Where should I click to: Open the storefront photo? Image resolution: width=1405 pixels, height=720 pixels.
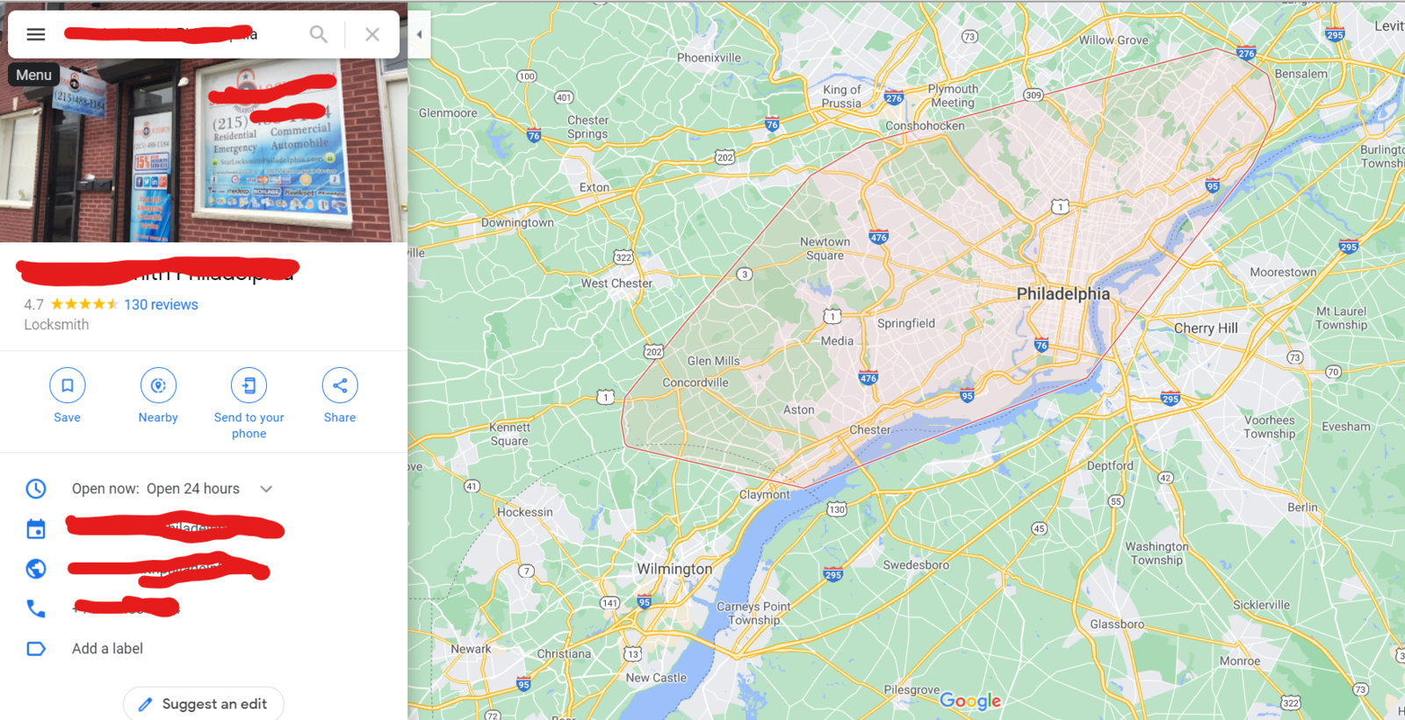coord(204,149)
